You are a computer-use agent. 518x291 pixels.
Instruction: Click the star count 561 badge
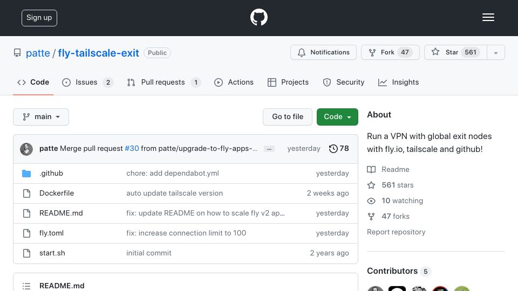(x=471, y=52)
